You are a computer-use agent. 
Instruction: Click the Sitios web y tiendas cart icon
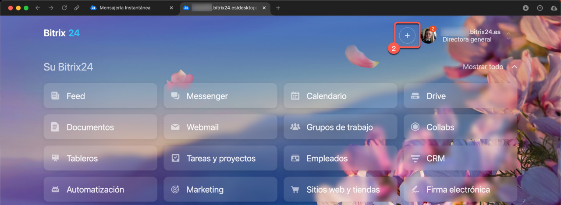[x=295, y=190]
